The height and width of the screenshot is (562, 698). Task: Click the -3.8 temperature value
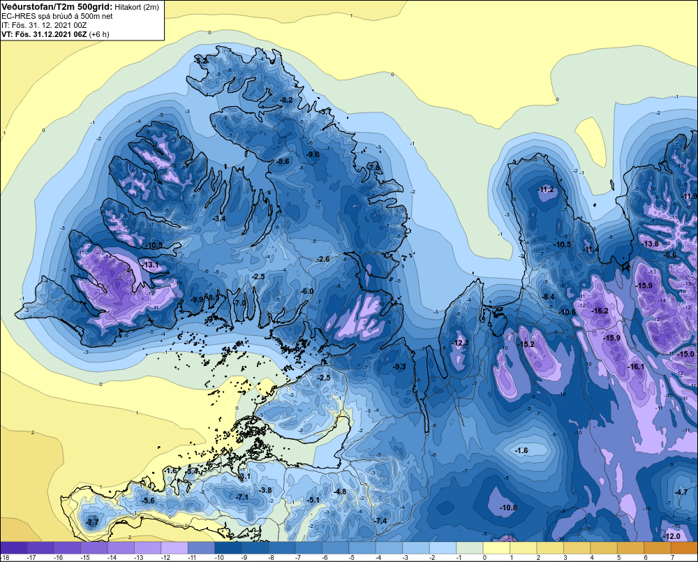(266, 490)
